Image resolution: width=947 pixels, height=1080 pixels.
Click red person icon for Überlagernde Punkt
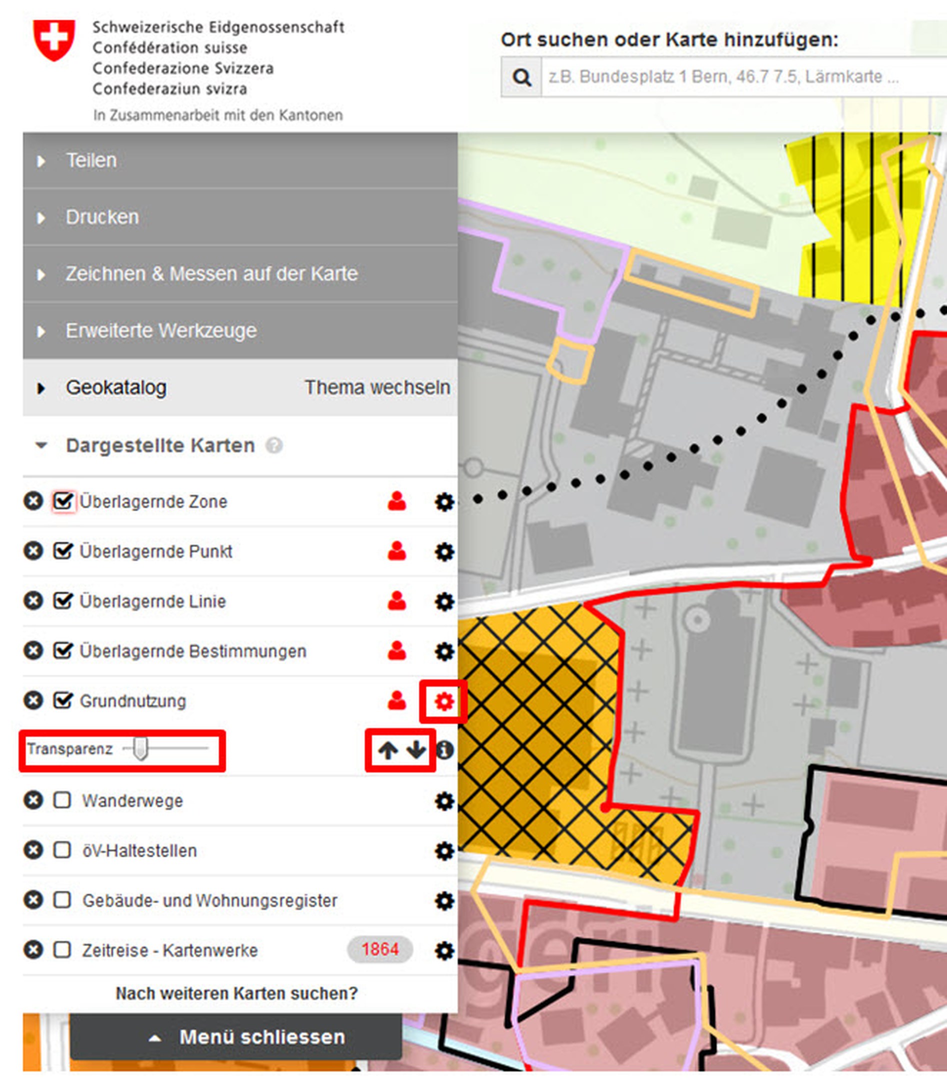click(x=397, y=551)
